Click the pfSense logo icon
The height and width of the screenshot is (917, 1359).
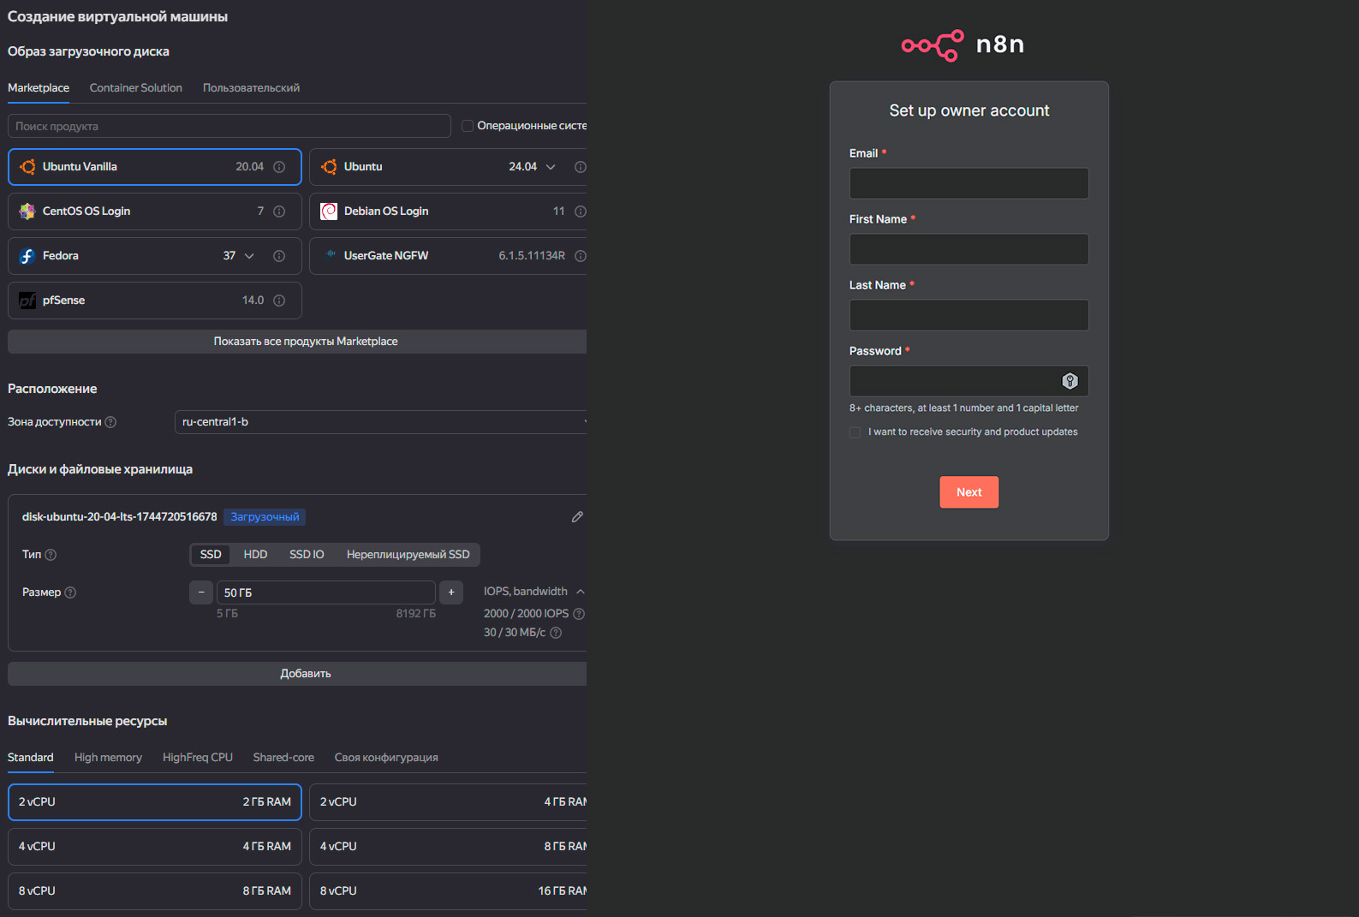27,301
